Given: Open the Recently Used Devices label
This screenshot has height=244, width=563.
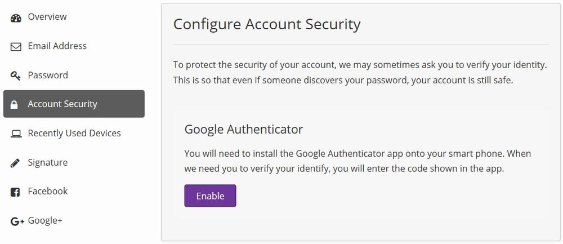Looking at the screenshot, I should (x=74, y=133).
